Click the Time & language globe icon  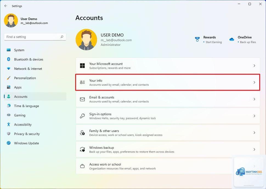coord(9,106)
